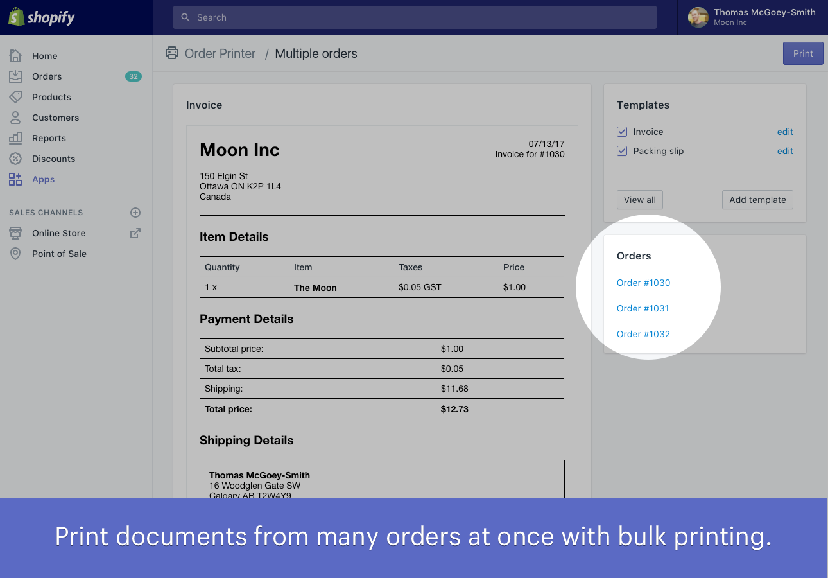Viewport: 828px width, 578px height.
Task: Click the Print button
Action: click(x=803, y=53)
